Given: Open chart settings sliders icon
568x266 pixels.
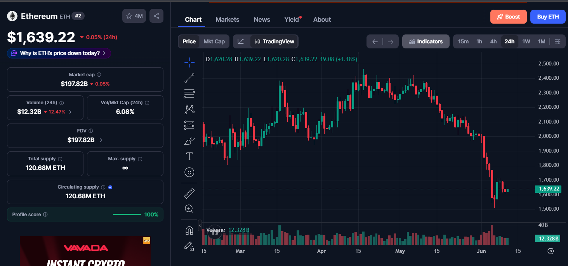Looking at the screenshot, I should pos(558,41).
